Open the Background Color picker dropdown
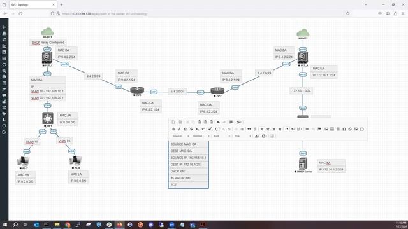This screenshot has width=408, height=229. point(265,136)
